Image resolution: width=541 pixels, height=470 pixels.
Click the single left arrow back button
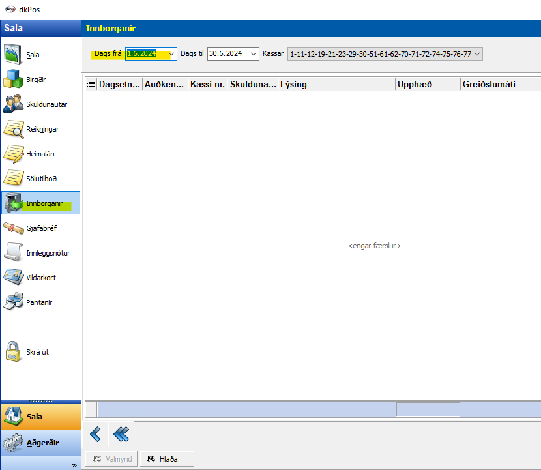tap(96, 433)
